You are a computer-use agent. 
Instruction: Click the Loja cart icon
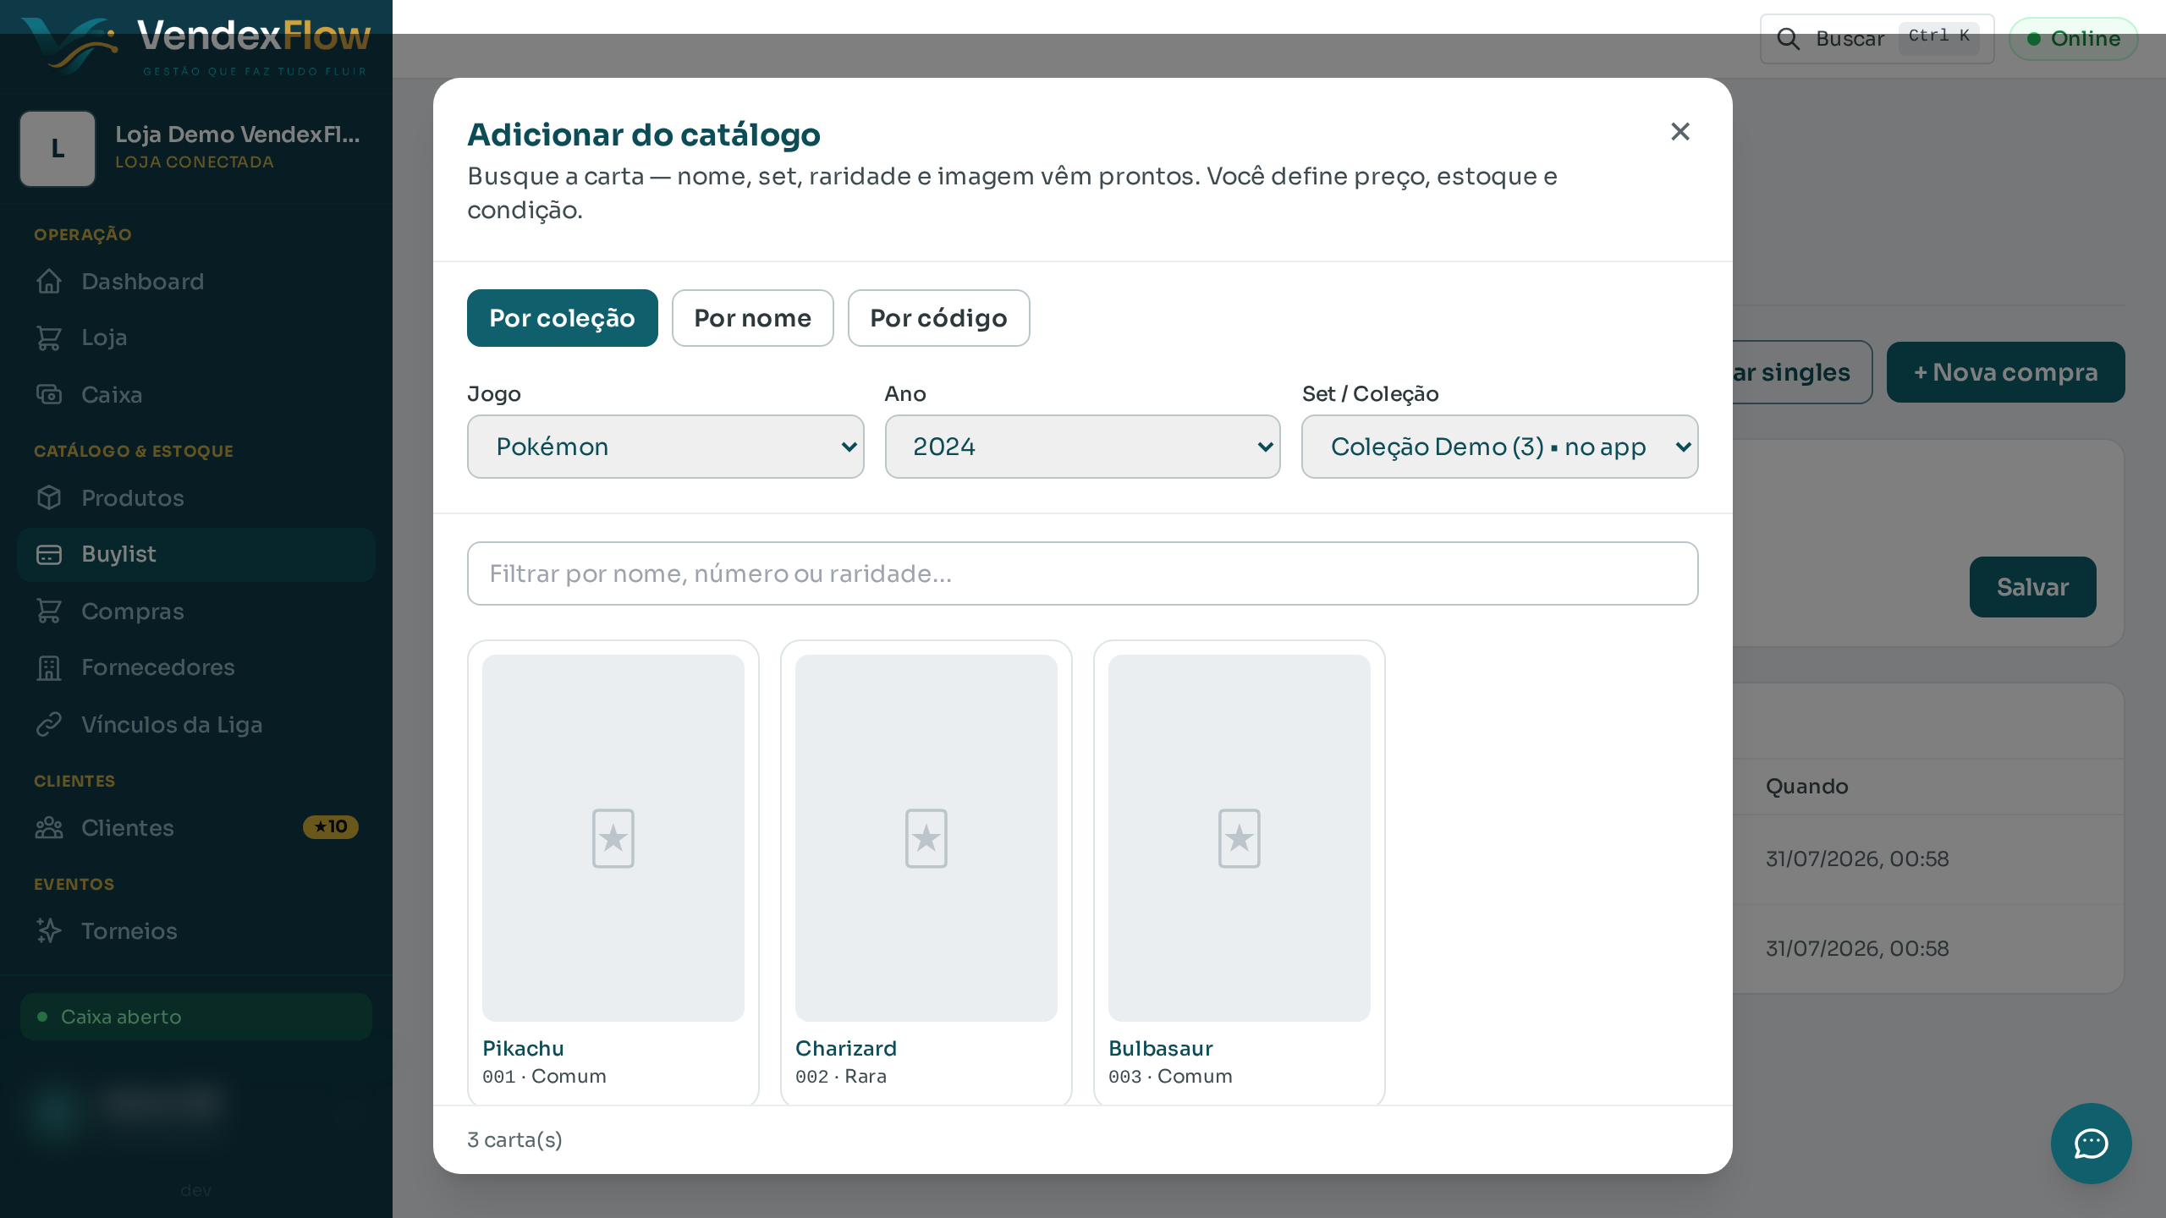pos(49,337)
